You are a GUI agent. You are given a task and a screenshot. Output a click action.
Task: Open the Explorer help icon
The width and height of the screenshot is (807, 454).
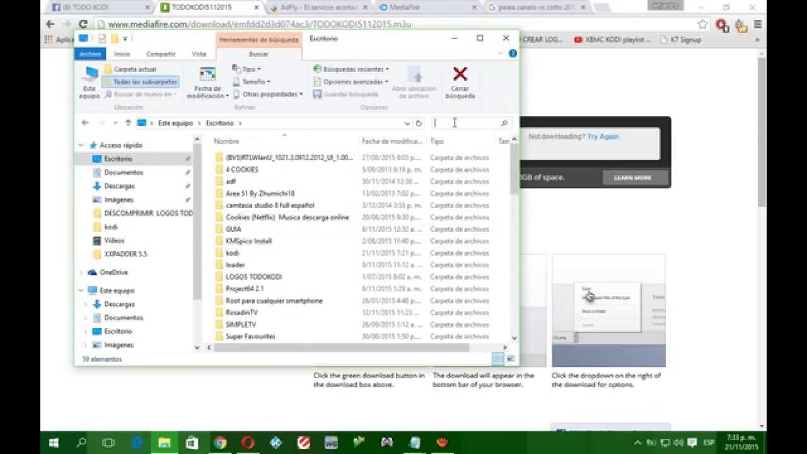(x=513, y=54)
